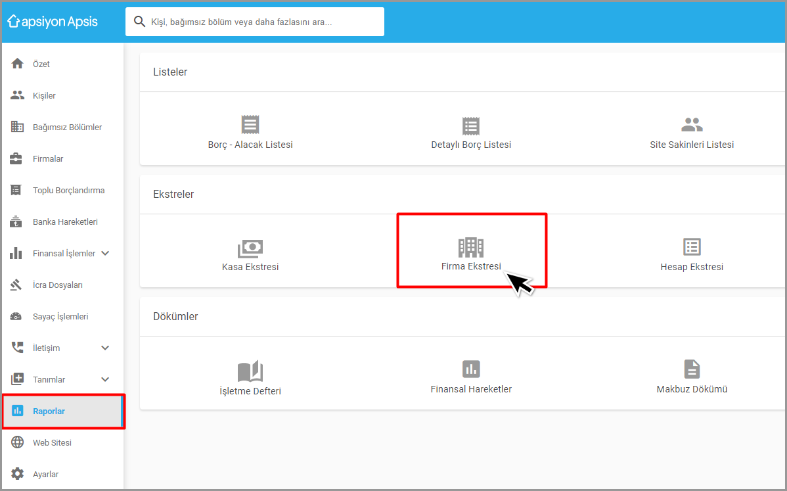Click the search magnifier icon

(139, 22)
